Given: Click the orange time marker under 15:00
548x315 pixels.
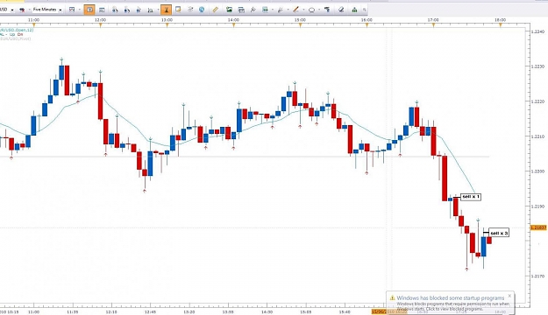Looking at the screenshot, I should coord(300,25).
